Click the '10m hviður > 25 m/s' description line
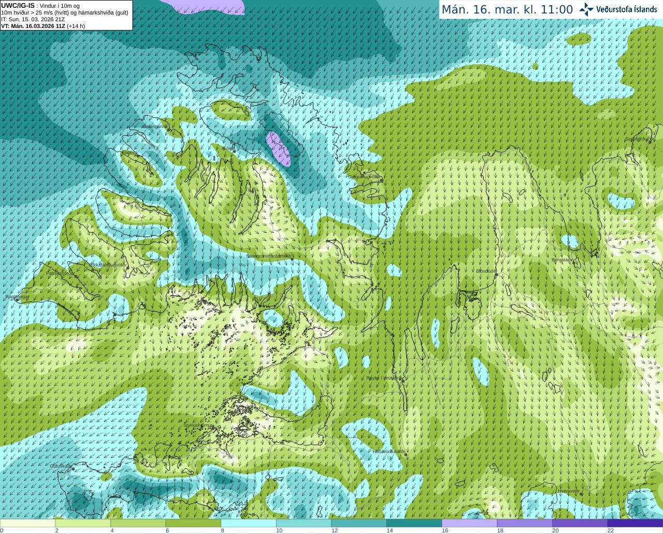The image size is (663, 534). [x=65, y=12]
